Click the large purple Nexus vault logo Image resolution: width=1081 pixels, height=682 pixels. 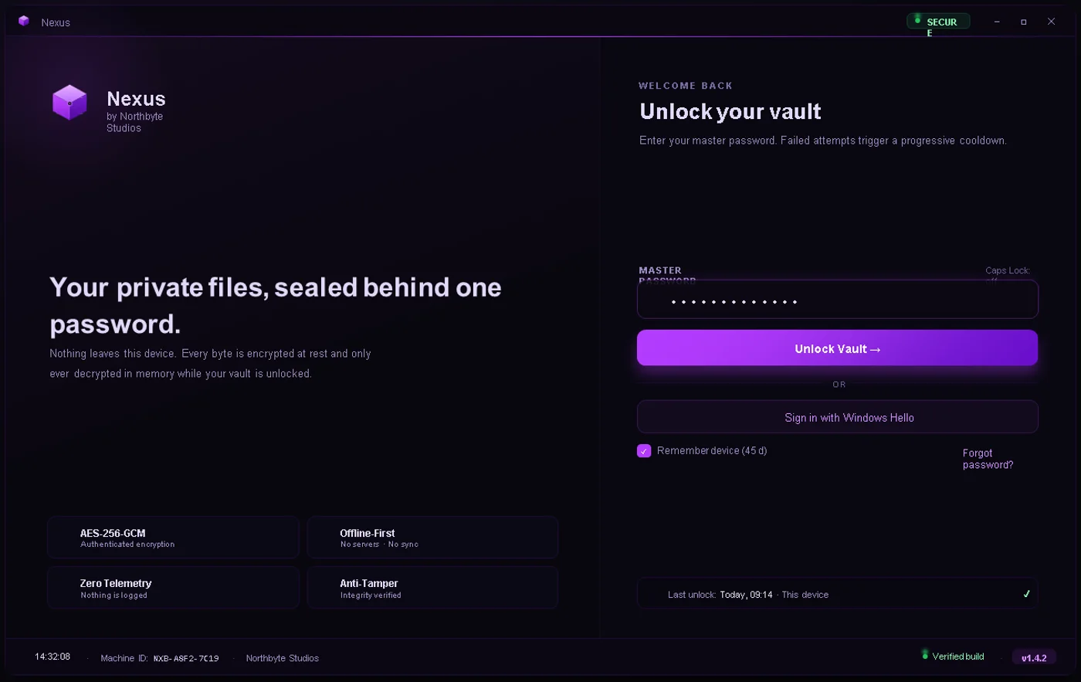[69, 102]
